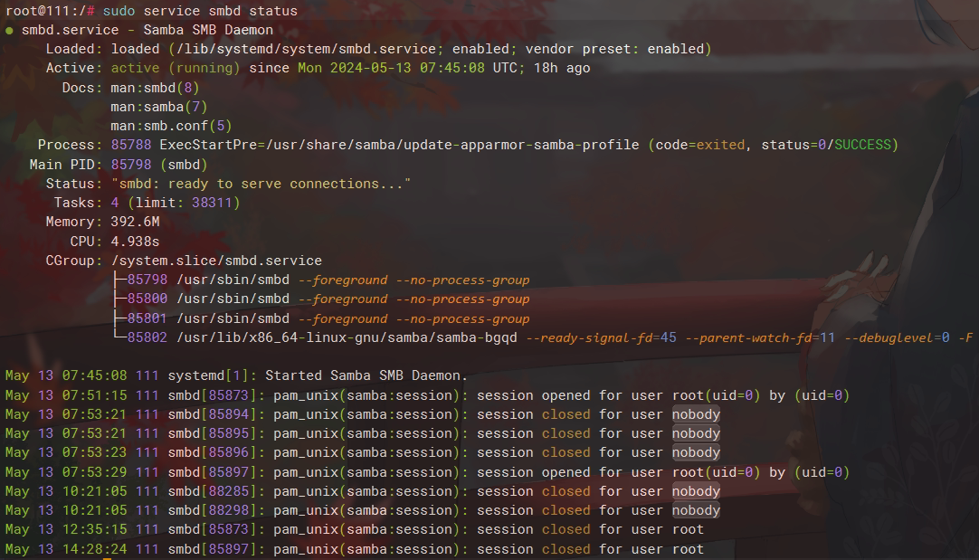The height and width of the screenshot is (560, 979).
Task: Open the man:samba(7) docs reference
Action: (x=158, y=107)
